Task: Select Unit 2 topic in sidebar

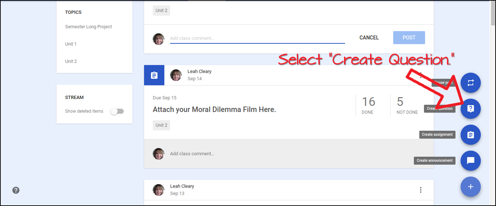Action: [71, 61]
